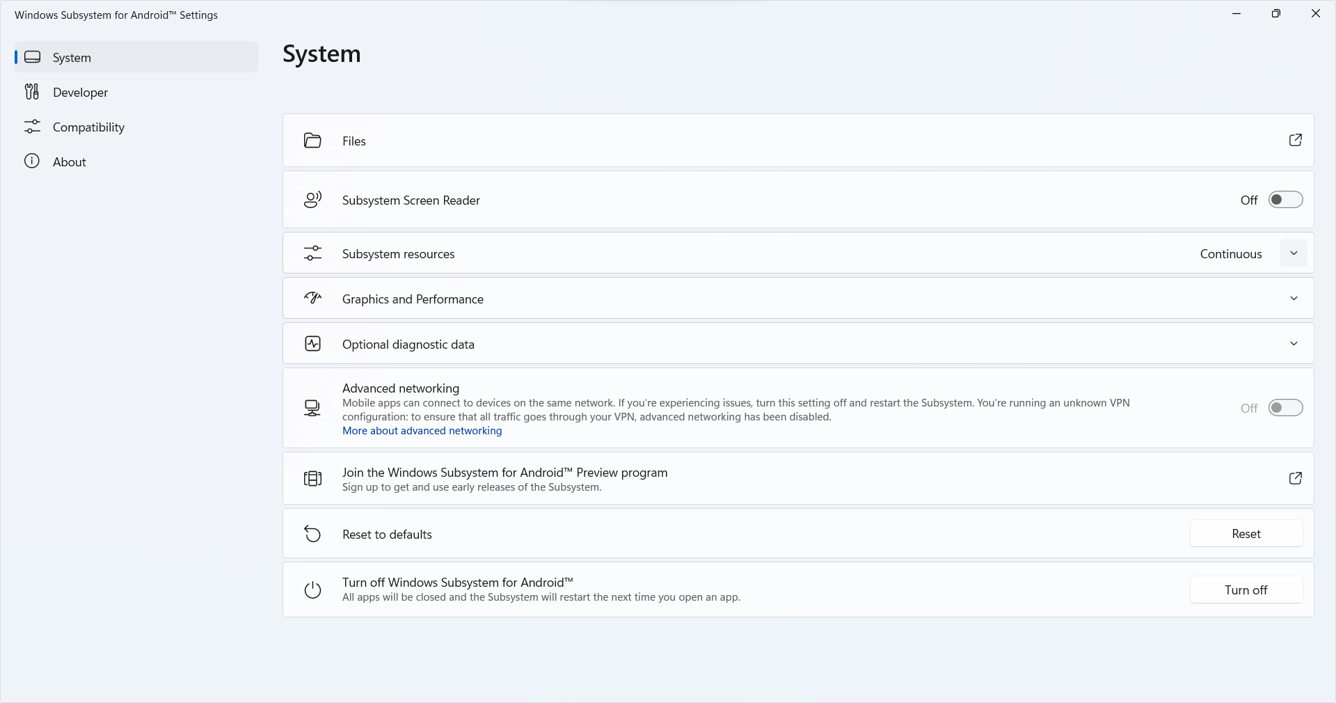Click the Reset button
This screenshot has height=703, width=1336.
coord(1246,534)
